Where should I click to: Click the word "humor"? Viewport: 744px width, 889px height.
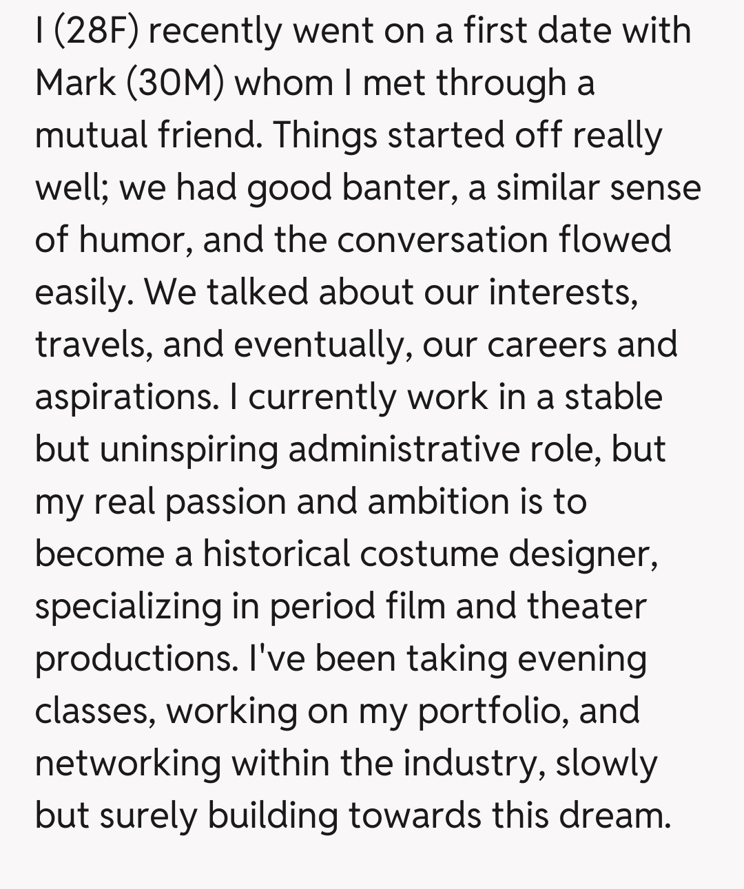[x=134, y=240]
